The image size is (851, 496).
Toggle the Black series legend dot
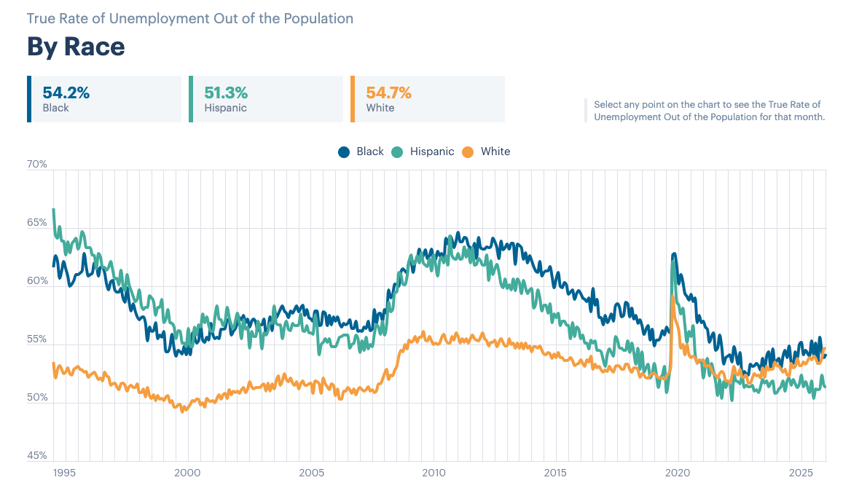click(x=344, y=152)
